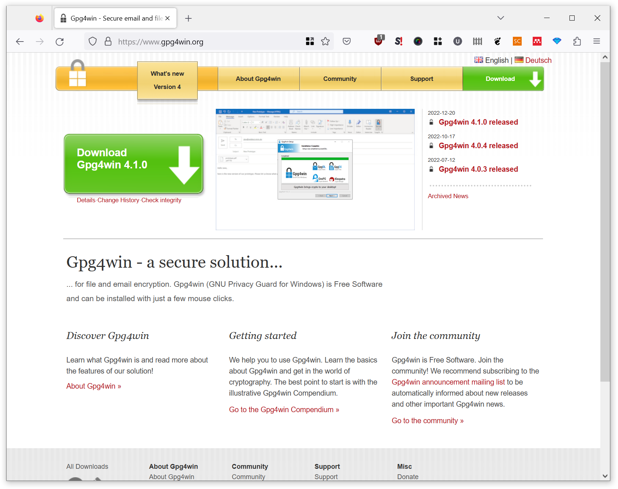618x489 pixels.
Task: Open the What's new Version 4 menu
Action: pos(167,80)
